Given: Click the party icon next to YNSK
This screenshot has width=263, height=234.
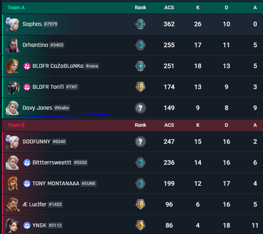Looking at the screenshot, I should click(27, 225).
